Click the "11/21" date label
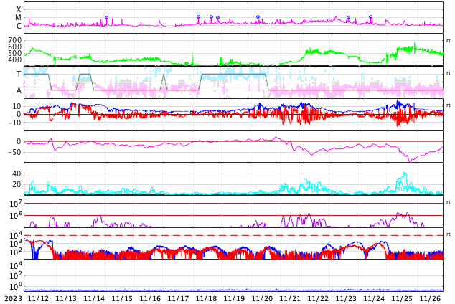This screenshot has width=455, height=304. pos(290,299)
